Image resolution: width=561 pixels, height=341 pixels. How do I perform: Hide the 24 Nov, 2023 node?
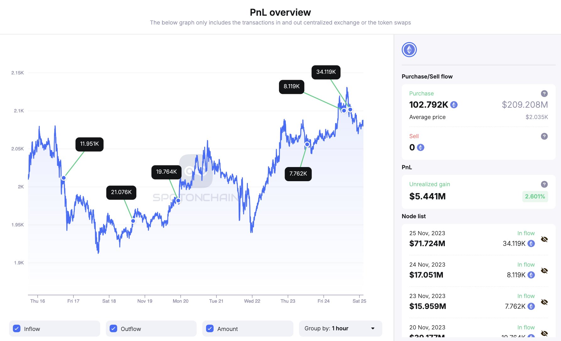point(544,271)
